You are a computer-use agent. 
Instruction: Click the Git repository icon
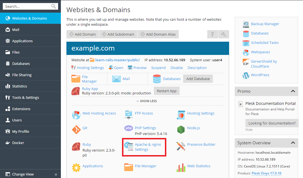click(85, 128)
